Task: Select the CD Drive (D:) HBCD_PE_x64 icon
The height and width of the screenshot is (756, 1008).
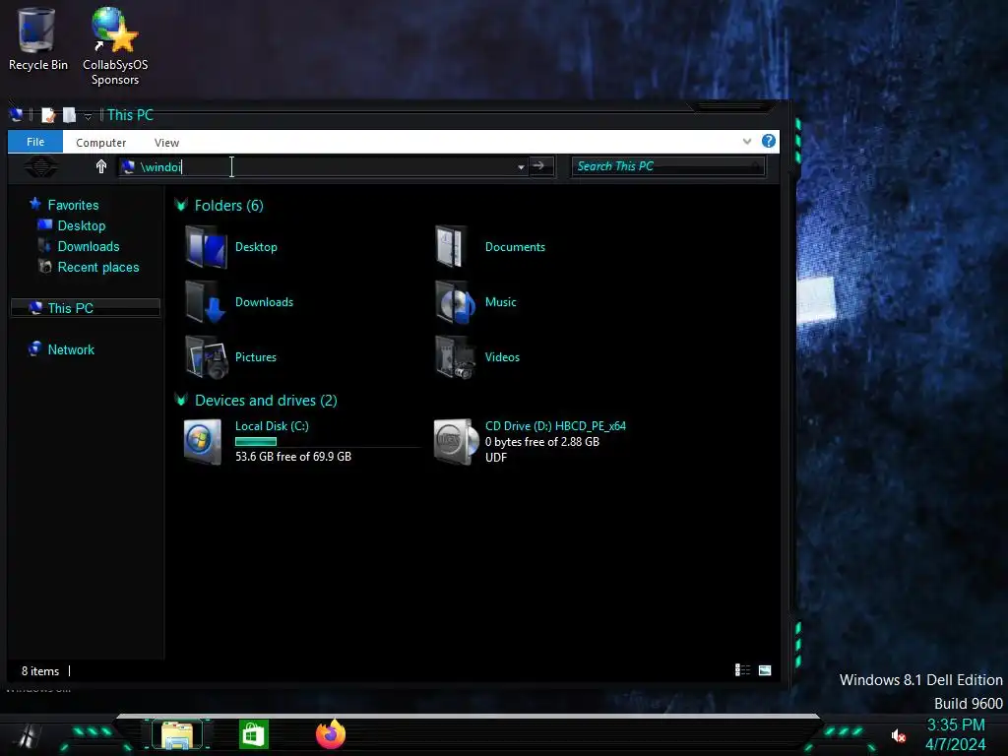Action: (x=456, y=442)
